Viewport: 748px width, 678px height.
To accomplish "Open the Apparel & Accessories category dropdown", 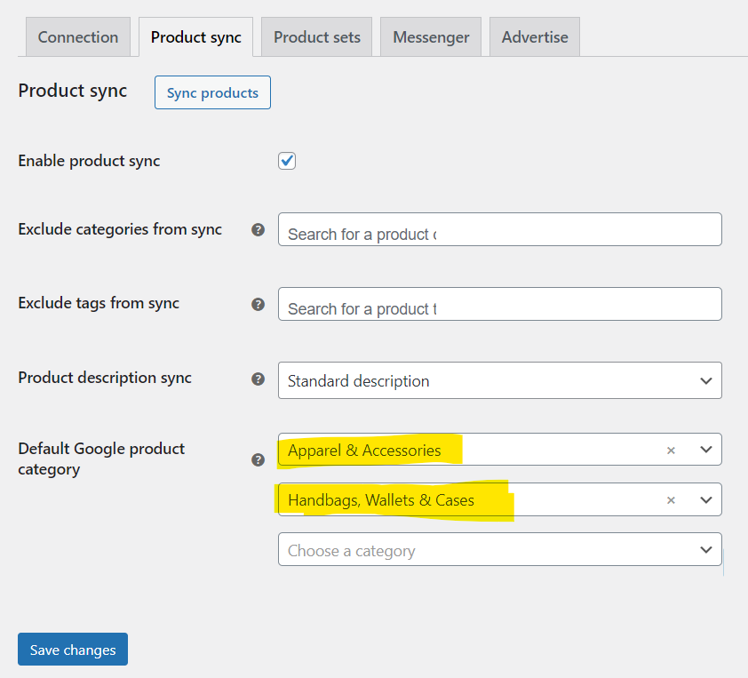I will click(500, 450).
